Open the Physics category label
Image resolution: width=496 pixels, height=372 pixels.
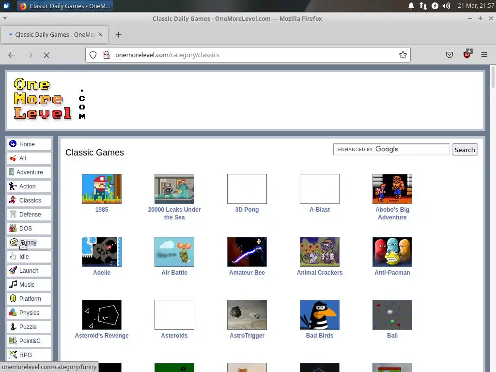tap(29, 312)
